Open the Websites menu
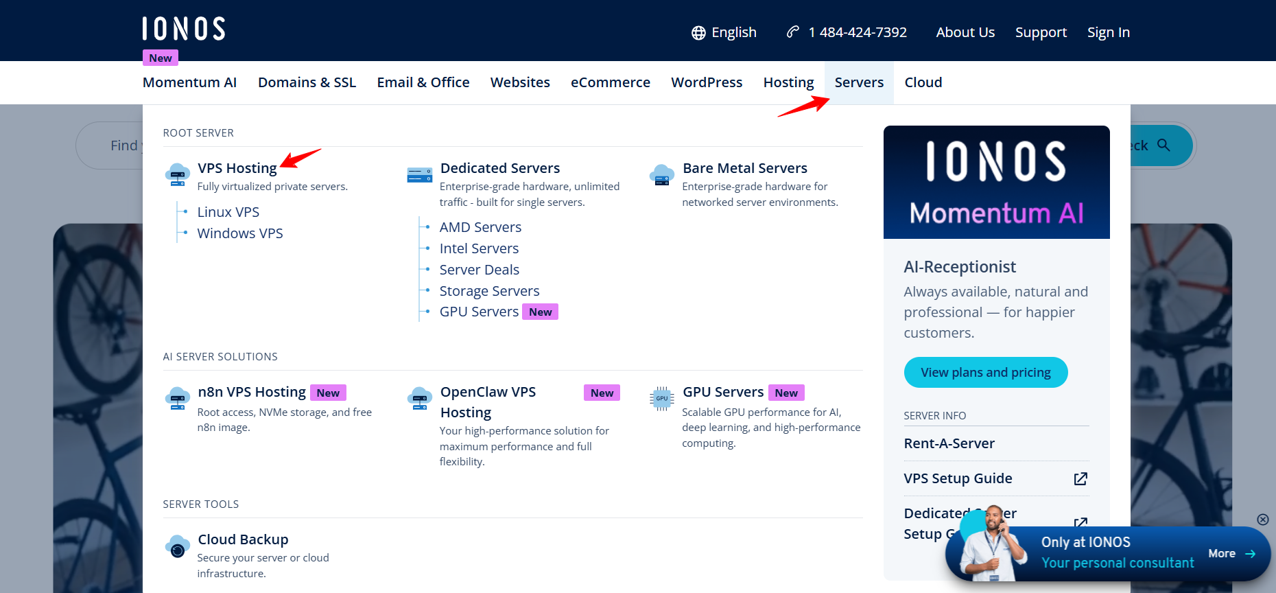Image resolution: width=1276 pixels, height=593 pixels. tap(520, 82)
